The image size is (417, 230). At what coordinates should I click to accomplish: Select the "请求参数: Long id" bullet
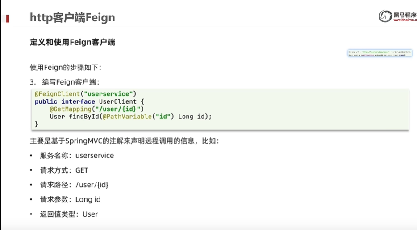coord(70,199)
